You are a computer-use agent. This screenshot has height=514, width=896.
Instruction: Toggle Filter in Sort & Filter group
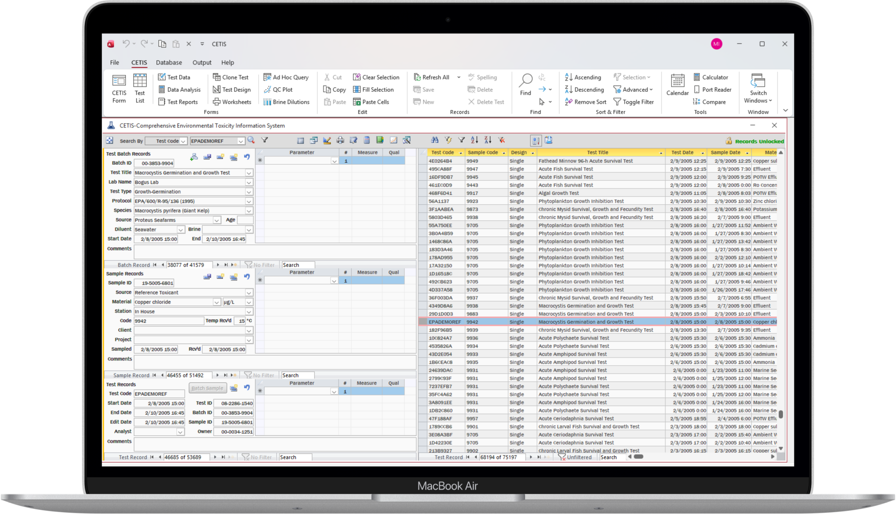[633, 102]
